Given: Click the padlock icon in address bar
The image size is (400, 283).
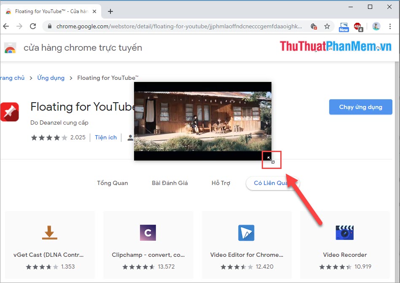Looking at the screenshot, I should click(50, 26).
